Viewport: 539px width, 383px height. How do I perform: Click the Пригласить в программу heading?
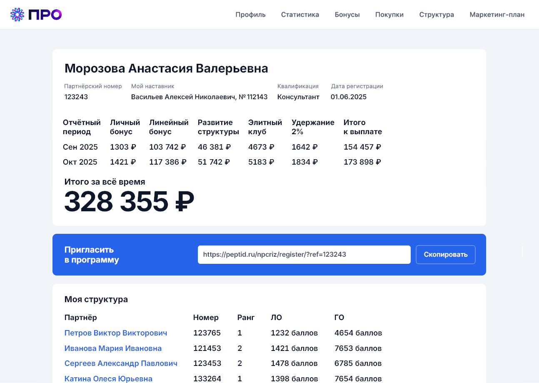click(x=92, y=255)
